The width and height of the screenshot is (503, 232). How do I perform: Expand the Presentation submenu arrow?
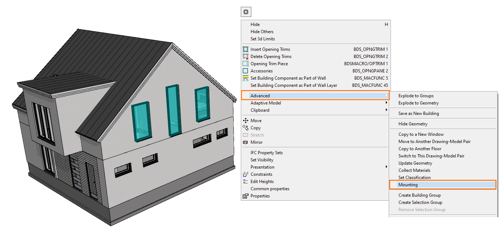[387, 167]
